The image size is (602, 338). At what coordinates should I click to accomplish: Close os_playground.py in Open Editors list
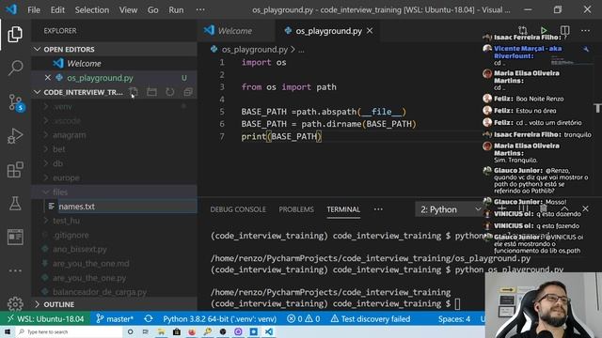click(x=48, y=77)
